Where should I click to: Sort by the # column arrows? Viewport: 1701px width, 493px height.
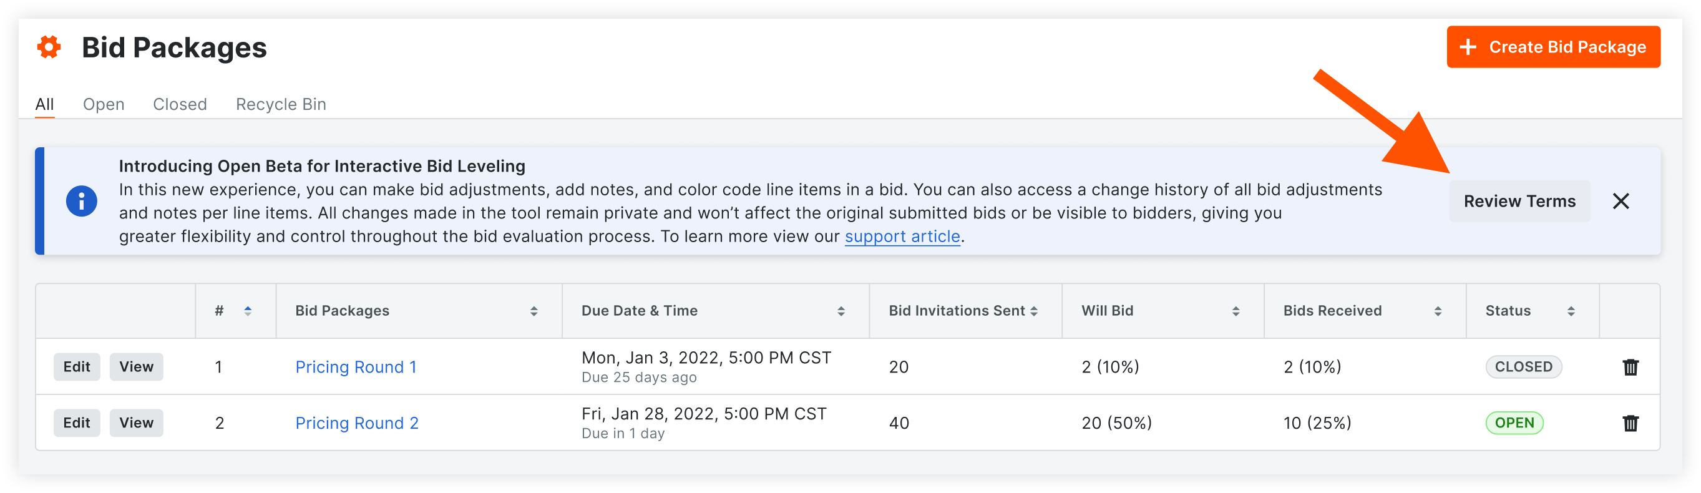click(x=248, y=311)
